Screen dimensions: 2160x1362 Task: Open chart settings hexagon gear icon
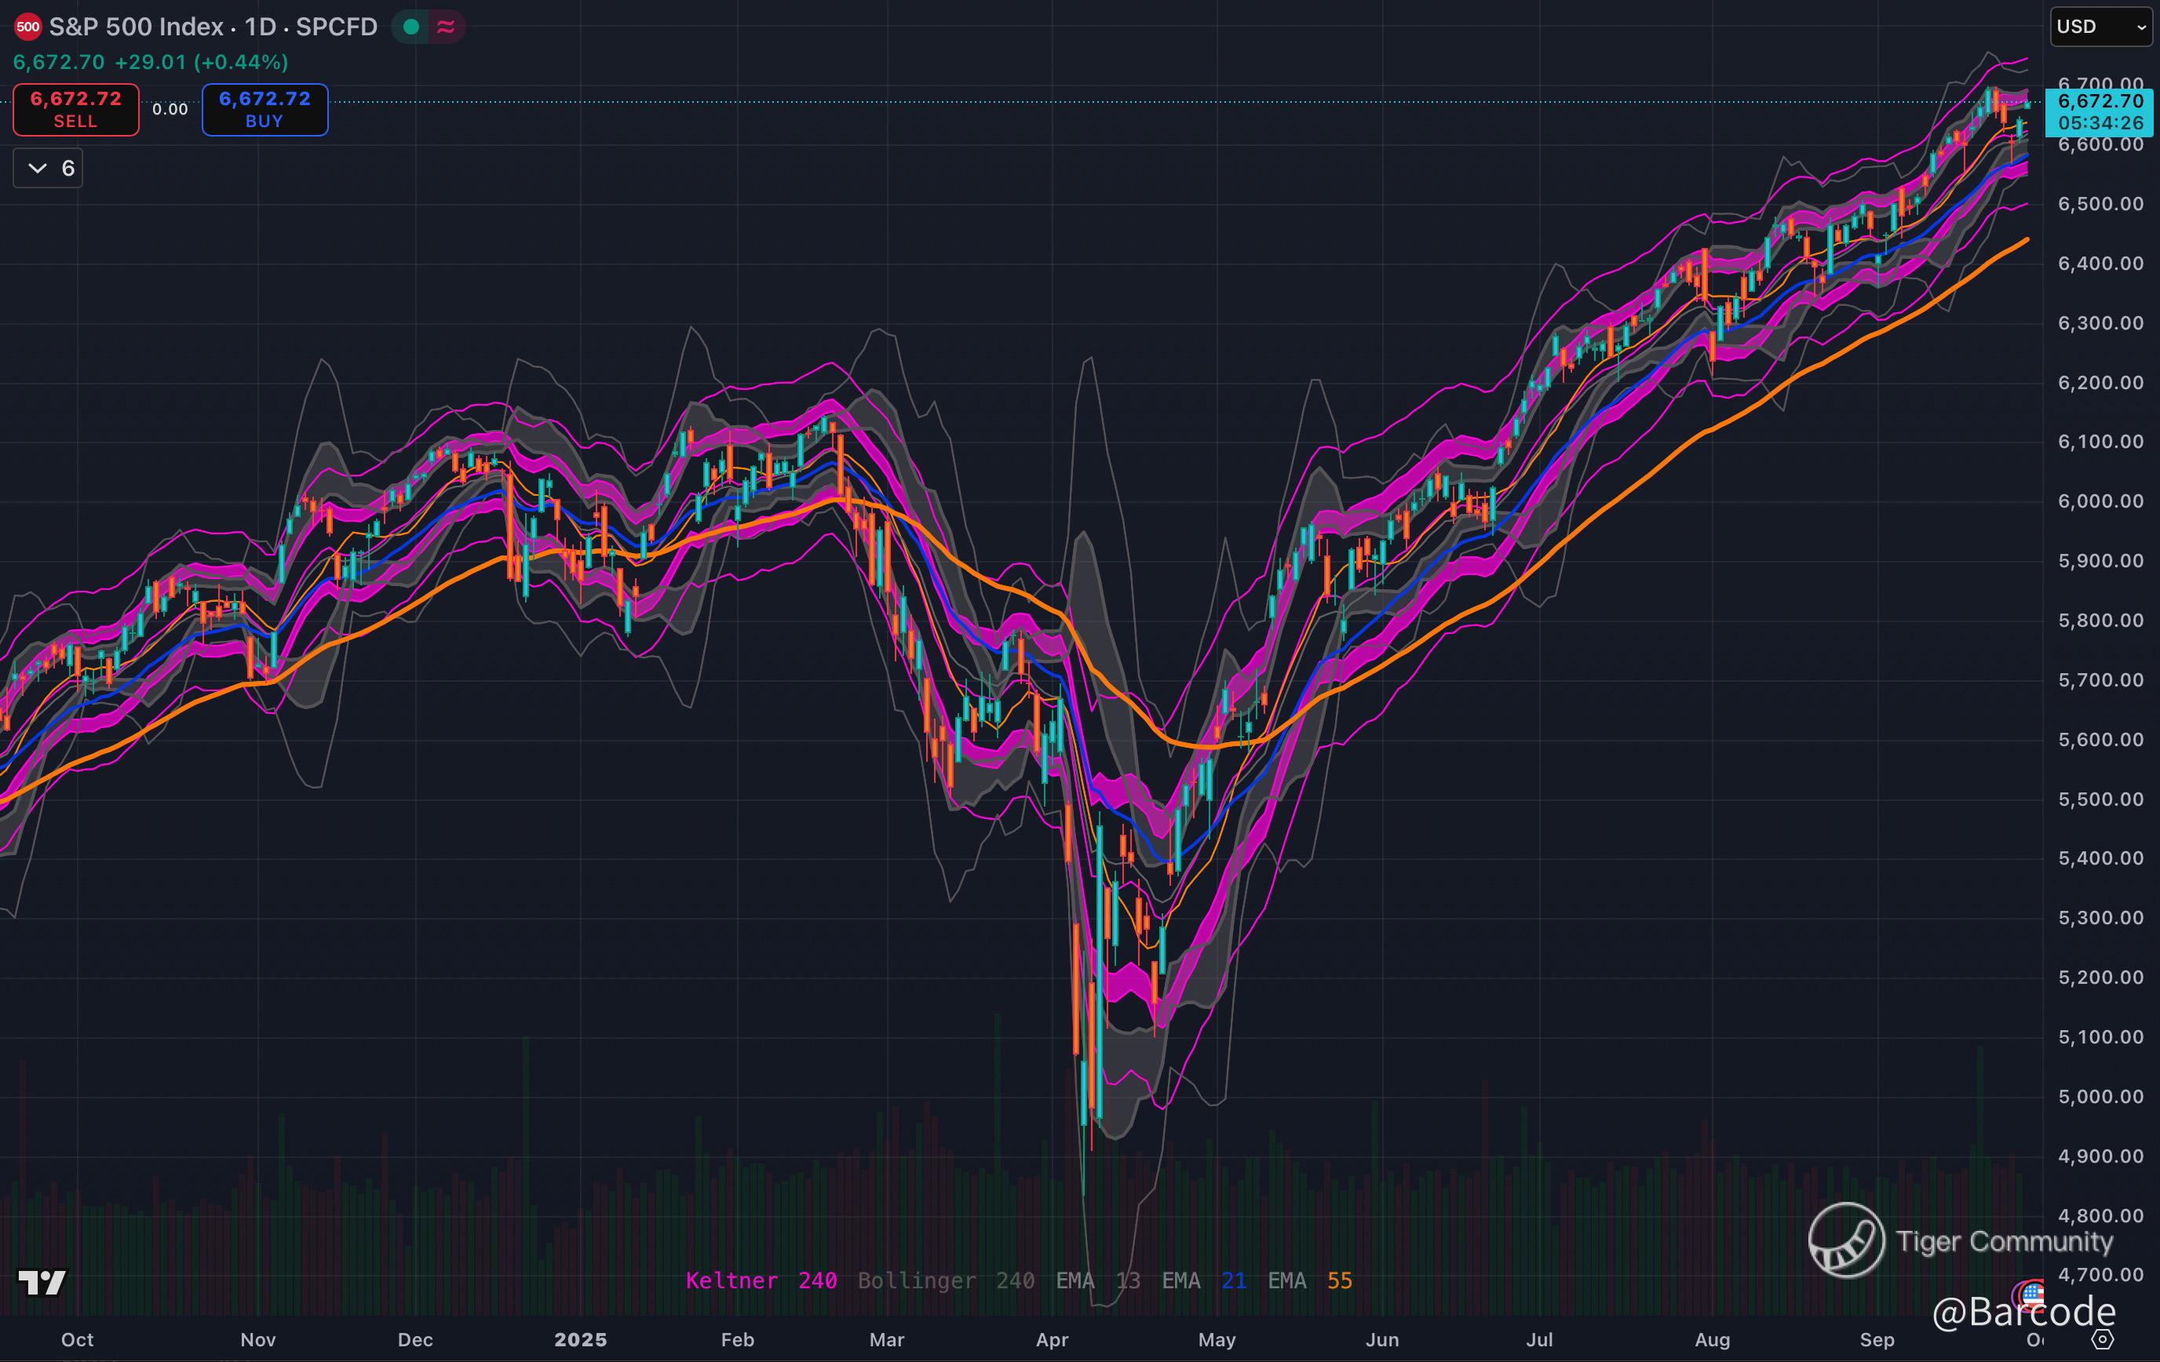2103,1339
